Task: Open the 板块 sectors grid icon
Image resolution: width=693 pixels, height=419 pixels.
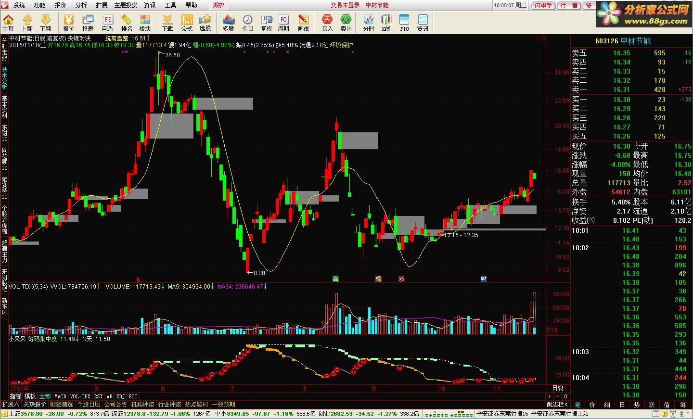Action: click(145, 23)
